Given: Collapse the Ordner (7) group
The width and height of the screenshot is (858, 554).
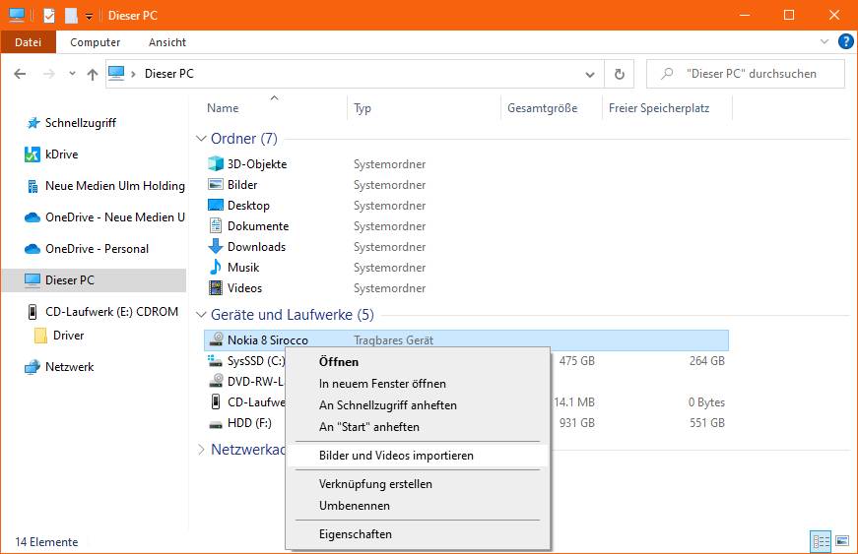Looking at the screenshot, I should pyautogui.click(x=201, y=139).
